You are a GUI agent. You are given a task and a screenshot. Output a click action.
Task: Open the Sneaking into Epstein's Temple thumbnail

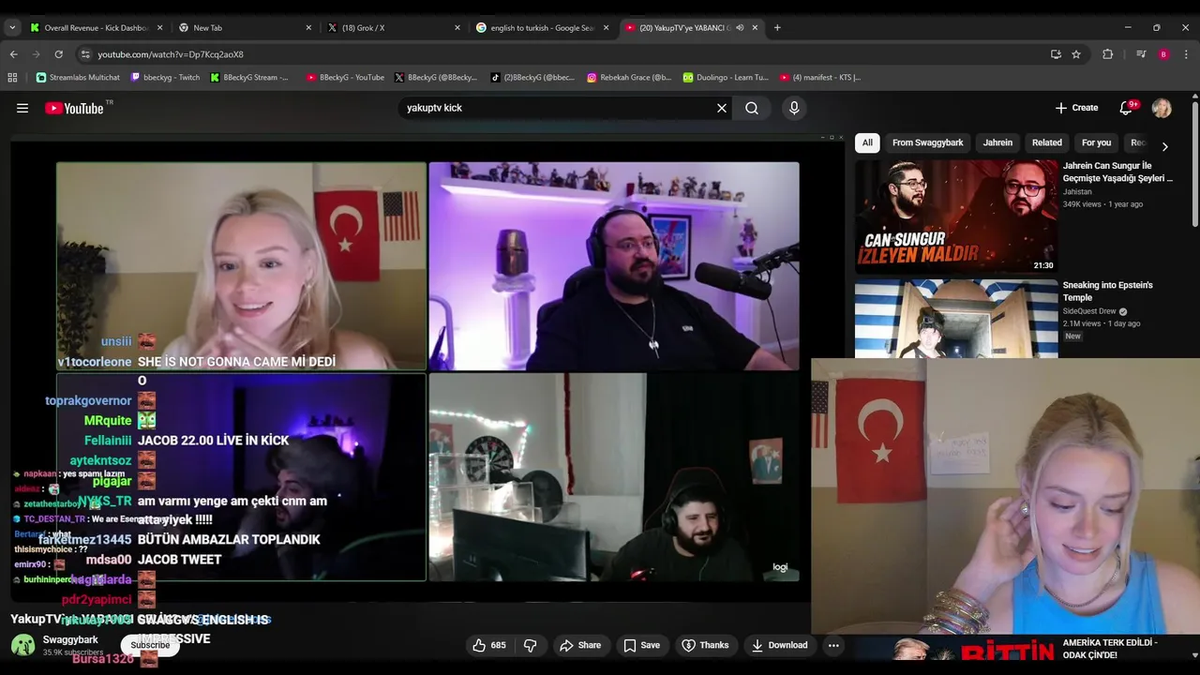956,319
